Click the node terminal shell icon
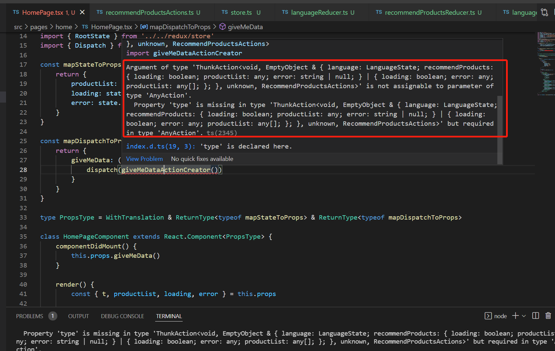This screenshot has width=555, height=351. [x=488, y=316]
